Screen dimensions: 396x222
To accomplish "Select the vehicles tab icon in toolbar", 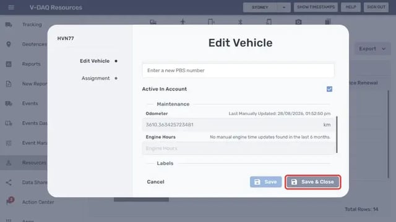I will pyautogui.click(x=153, y=22).
